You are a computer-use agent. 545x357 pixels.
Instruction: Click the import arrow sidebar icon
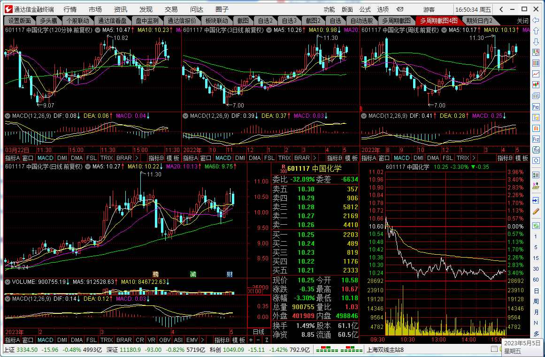pos(536,201)
